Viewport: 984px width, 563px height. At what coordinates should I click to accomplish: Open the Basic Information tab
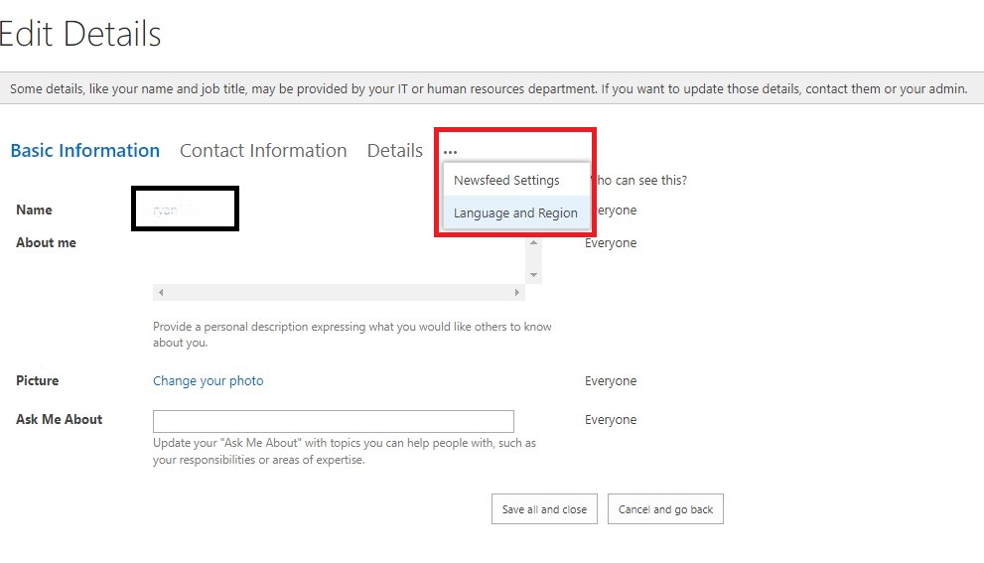tap(85, 151)
